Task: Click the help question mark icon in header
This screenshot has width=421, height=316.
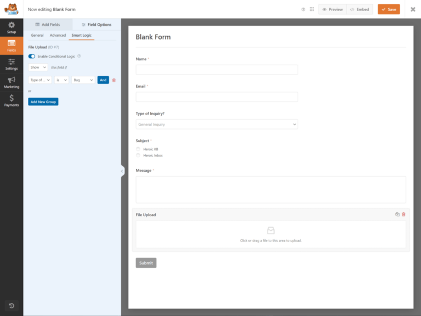Action: 303,9
